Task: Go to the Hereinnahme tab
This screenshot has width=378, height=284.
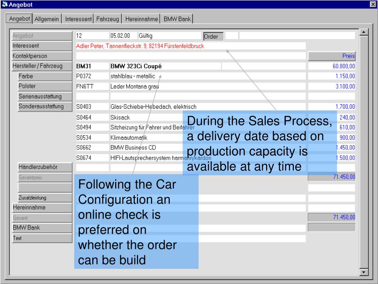Action: click(x=141, y=19)
